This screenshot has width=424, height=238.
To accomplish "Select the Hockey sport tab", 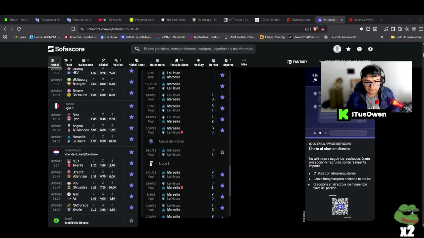I will [199, 62].
